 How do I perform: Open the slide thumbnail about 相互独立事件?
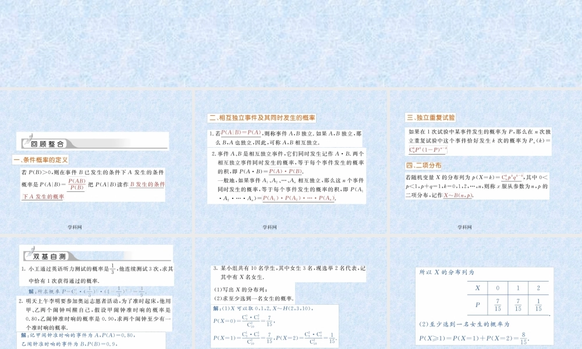pos(290,162)
